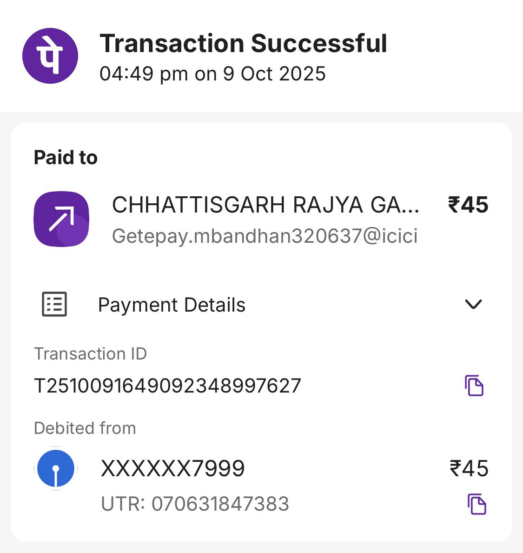Click the Paid to label
The width and height of the screenshot is (523, 553).
click(x=66, y=158)
